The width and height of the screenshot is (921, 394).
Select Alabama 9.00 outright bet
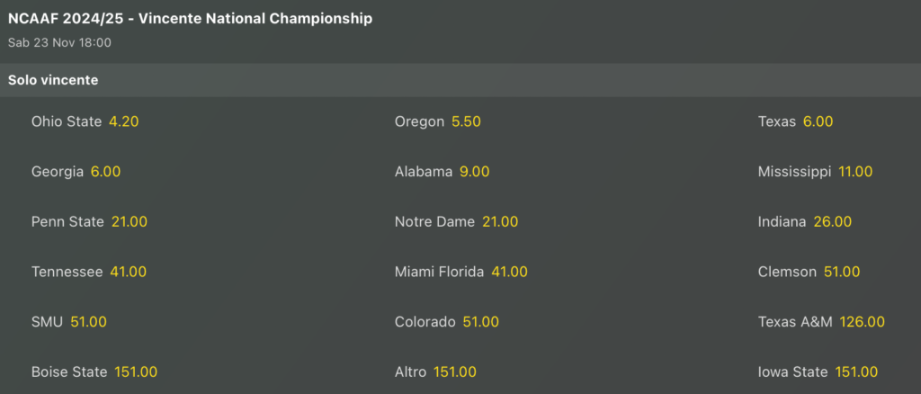pos(442,172)
